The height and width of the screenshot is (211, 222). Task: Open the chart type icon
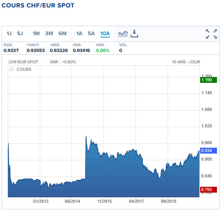[123, 34]
